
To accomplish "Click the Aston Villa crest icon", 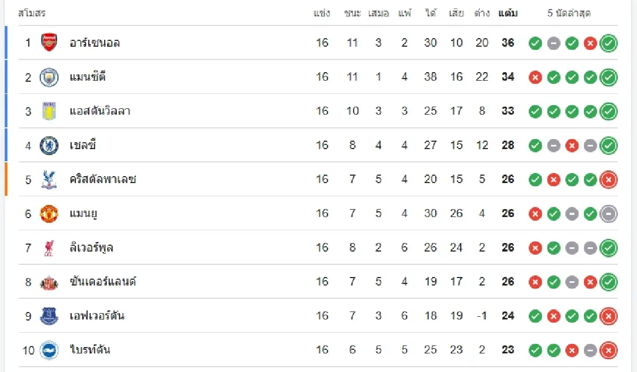I will 49,111.
